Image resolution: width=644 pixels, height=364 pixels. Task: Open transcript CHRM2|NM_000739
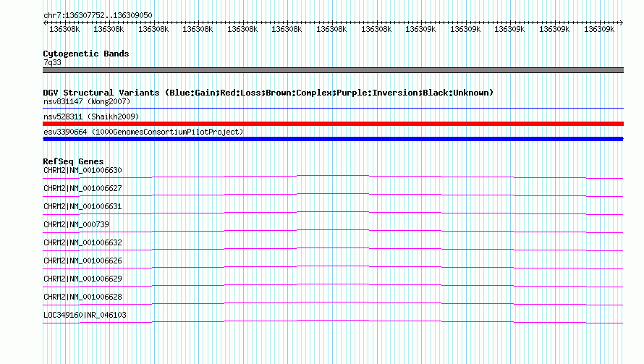[76, 224]
